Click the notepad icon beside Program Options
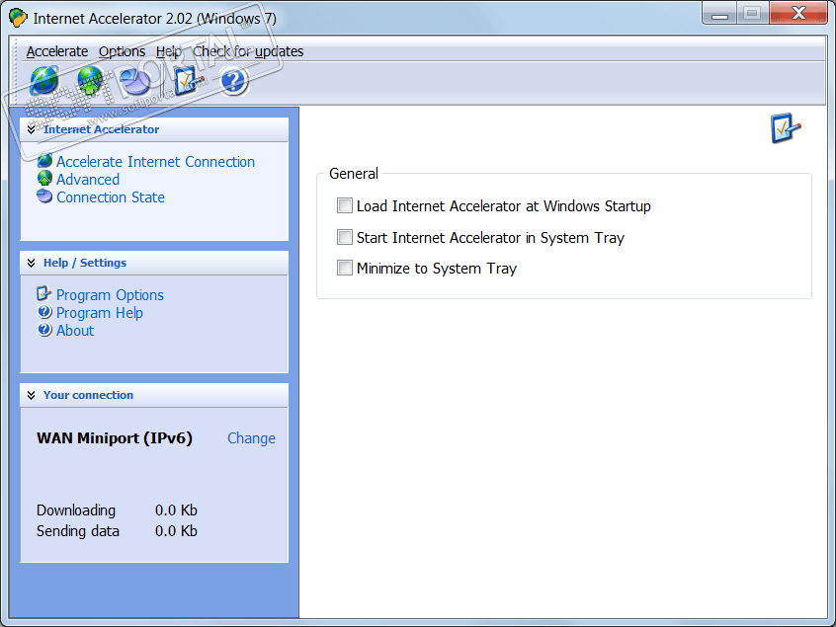This screenshot has height=627, width=836. coord(43,293)
